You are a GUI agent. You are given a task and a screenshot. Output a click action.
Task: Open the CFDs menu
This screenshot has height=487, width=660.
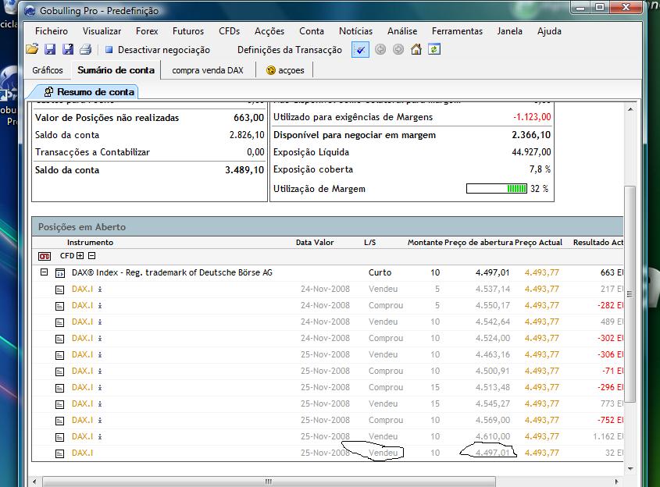[229, 31]
